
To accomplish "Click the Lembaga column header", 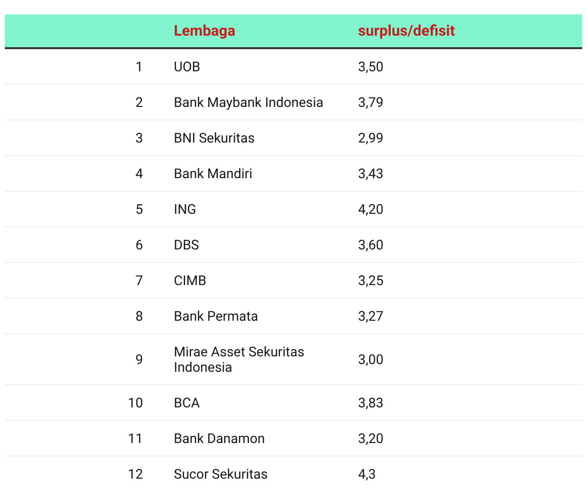I will pos(204,31).
